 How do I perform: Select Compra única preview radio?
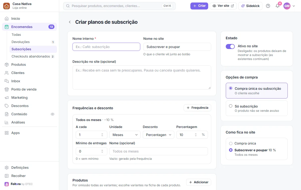click(231, 143)
